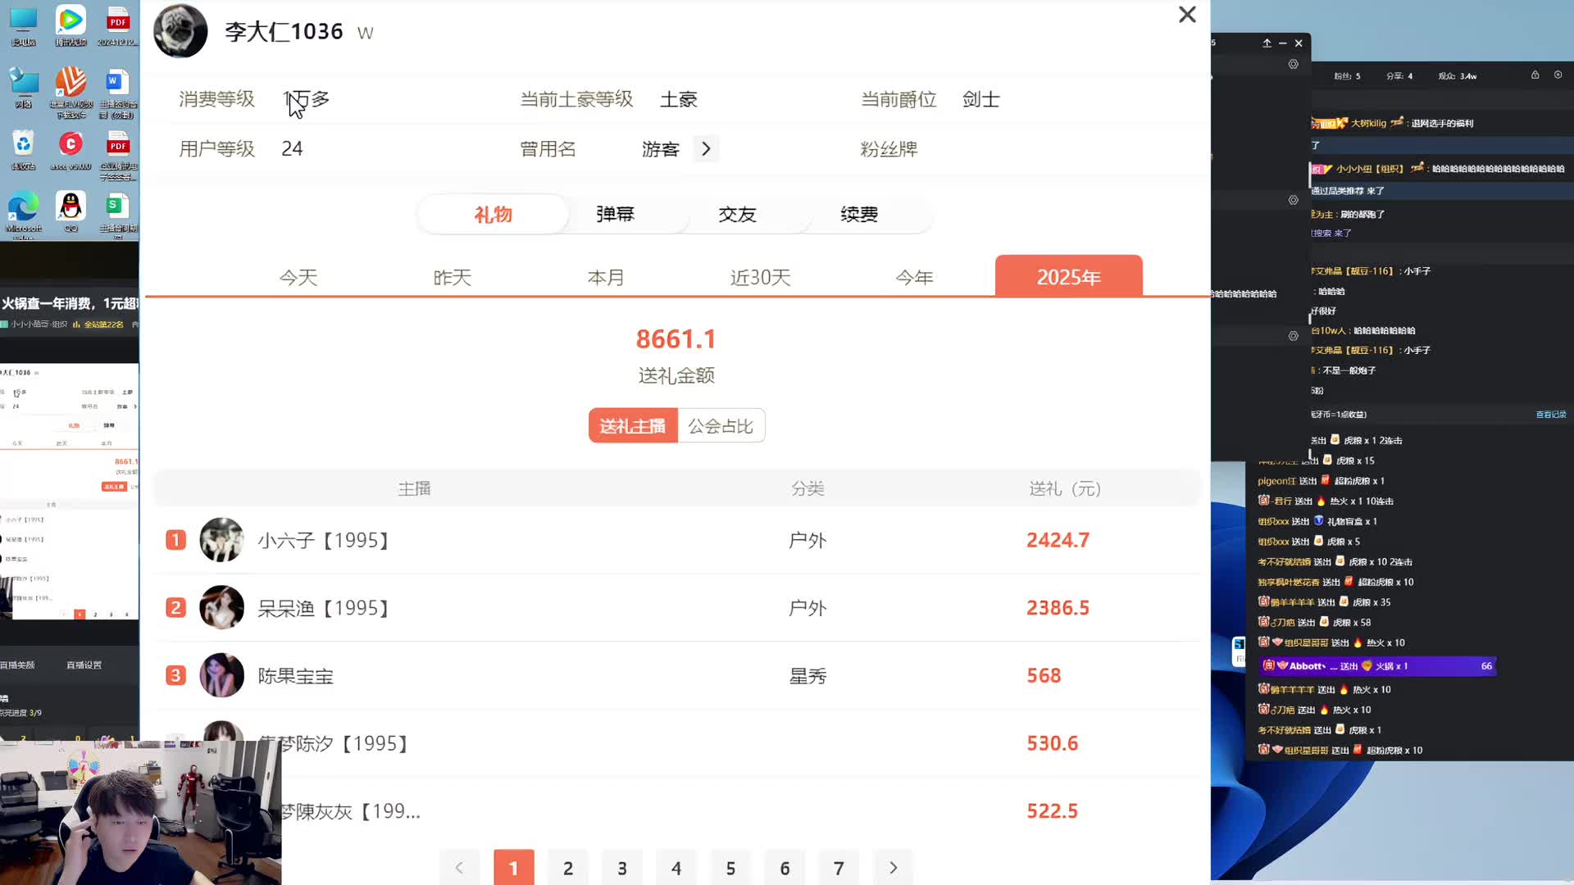Click the next-page arrow below the host list
This screenshot has width=1574, height=885.
pos(893,867)
